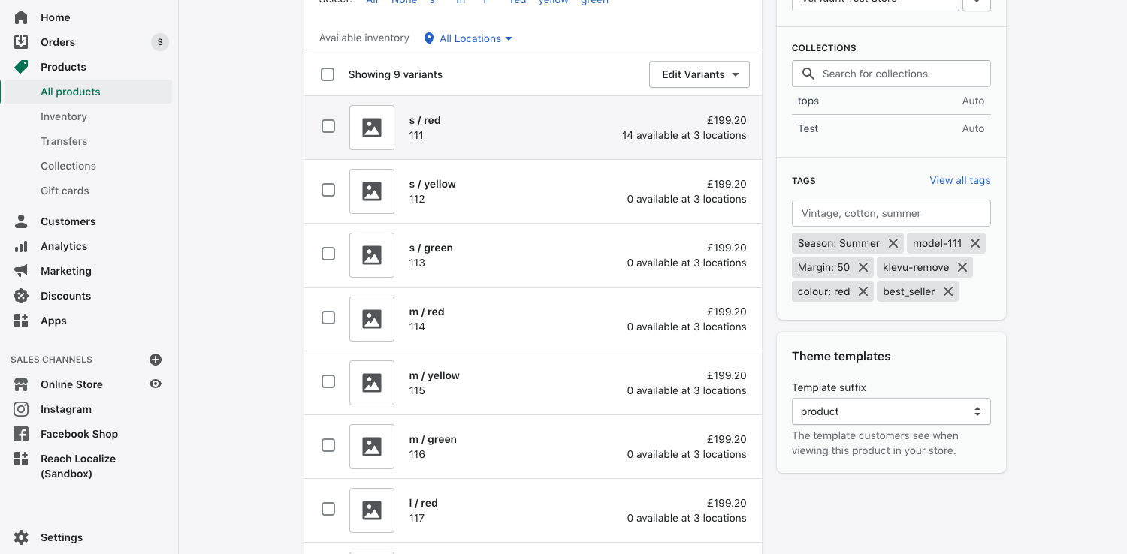The width and height of the screenshot is (1127, 554).
Task: Click the Marketing megaphone icon
Action: tap(21, 271)
